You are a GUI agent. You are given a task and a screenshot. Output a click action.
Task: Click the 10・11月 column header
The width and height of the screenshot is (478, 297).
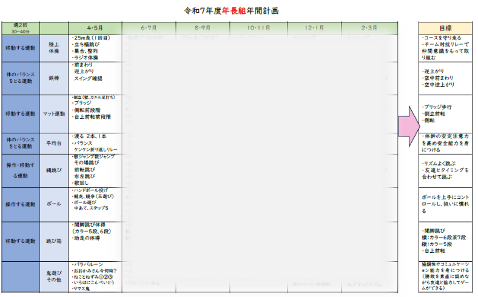tap(259, 28)
